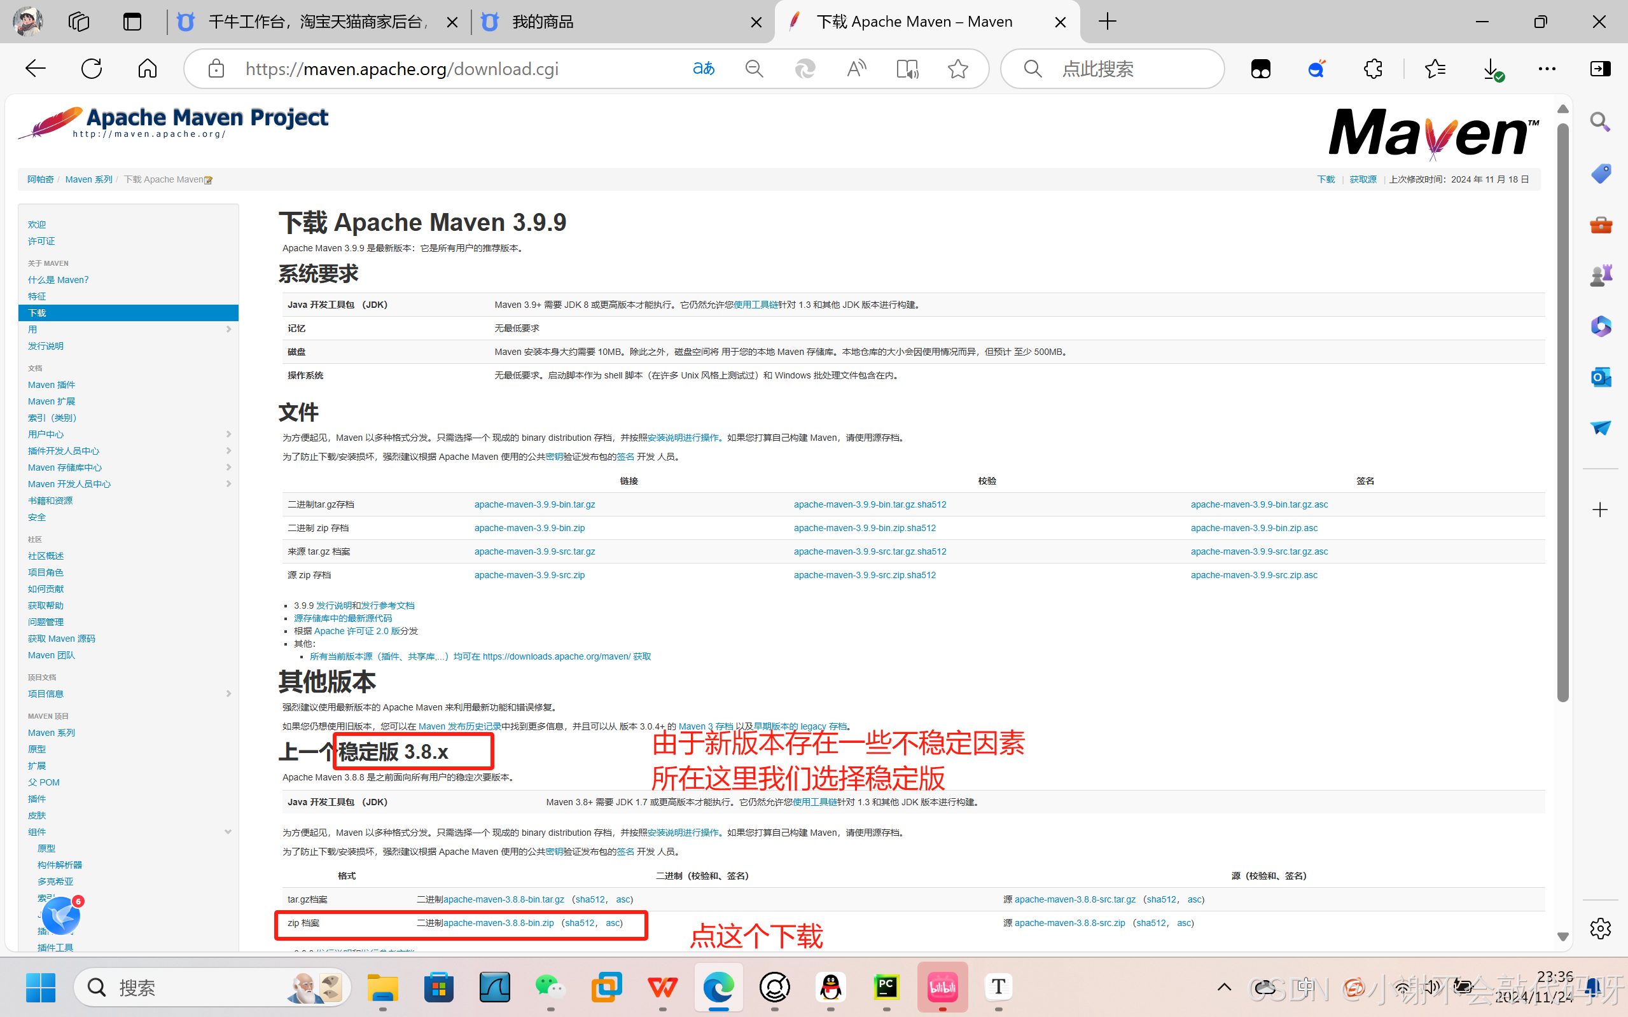This screenshot has width=1628, height=1017.
Task: Expand the 项目信息 sidebar submenu
Action: point(229,693)
